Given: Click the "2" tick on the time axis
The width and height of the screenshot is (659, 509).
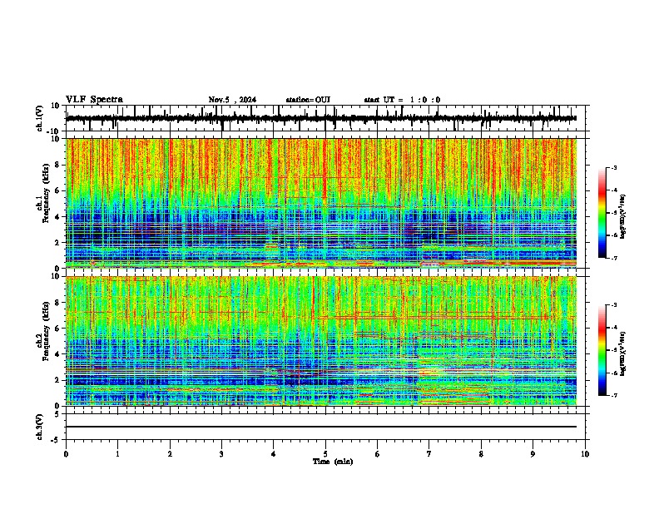Looking at the screenshot, I should [170, 454].
